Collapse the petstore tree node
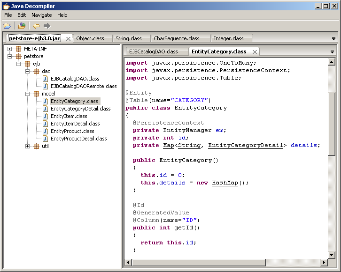This screenshot has height=272, width=341. point(9,56)
